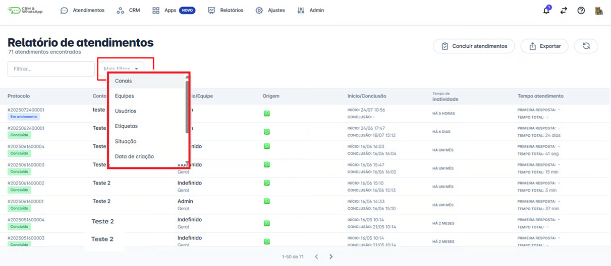The width and height of the screenshot is (611, 266).
Task: Open the notifications bell icon
Action: point(546,11)
